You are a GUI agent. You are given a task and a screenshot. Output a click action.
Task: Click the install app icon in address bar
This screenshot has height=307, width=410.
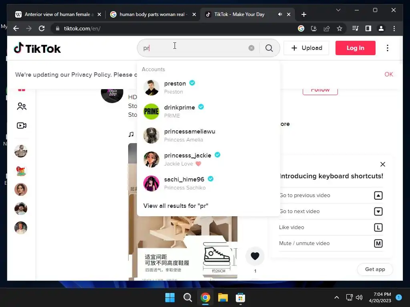click(x=314, y=28)
